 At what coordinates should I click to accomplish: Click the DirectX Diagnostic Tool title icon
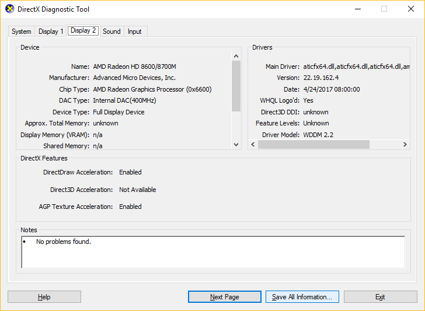[10, 9]
